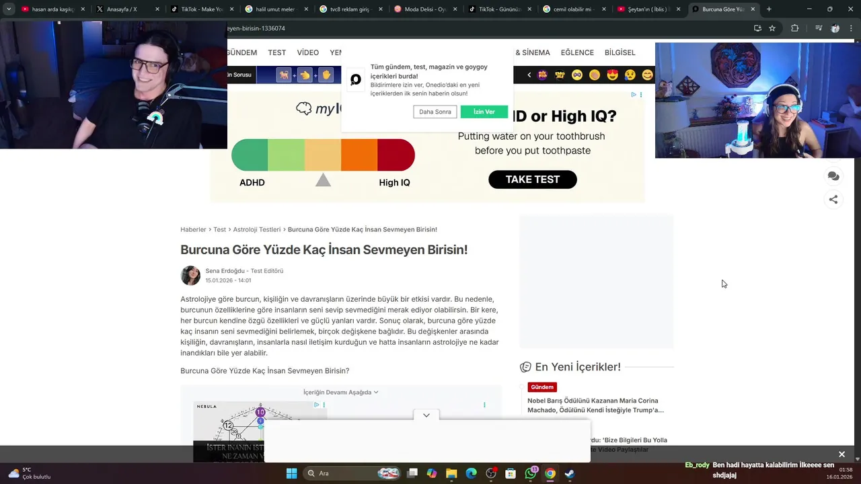This screenshot has width=861, height=484.
Task: Click the AdChoices icon on the myIQ ad
Action: coord(634,95)
